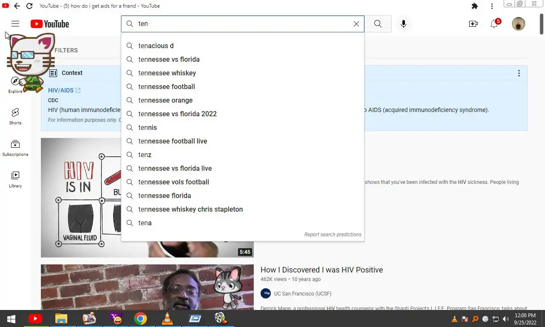Open the purple Y taskbar app

pos(115,318)
